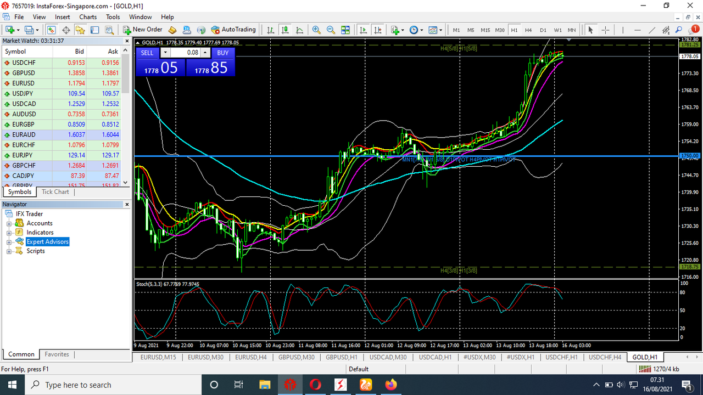Viewport: 703px width, 395px height.
Task: Expand the Expert Advisors tree node
Action: [9, 242]
